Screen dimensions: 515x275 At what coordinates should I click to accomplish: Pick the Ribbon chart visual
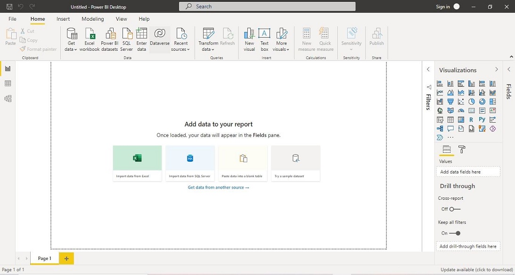(x=493, y=93)
